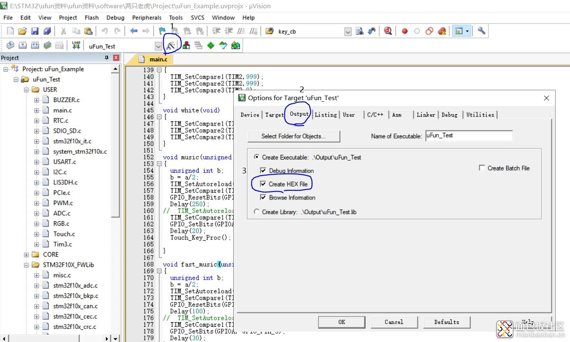The height and width of the screenshot is (342, 570).
Task: Open Options for Target magic wand icon
Action: (171, 46)
